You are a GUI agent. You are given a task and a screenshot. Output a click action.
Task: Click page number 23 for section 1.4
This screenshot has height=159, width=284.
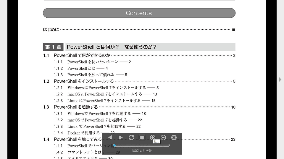coord(233,139)
